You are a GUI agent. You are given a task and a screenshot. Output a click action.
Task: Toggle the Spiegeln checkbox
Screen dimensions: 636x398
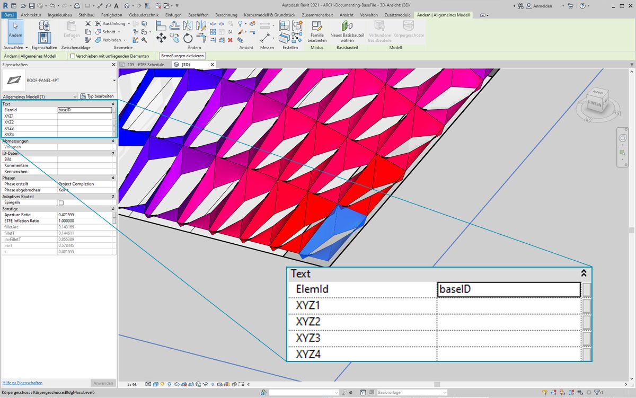[x=61, y=203]
